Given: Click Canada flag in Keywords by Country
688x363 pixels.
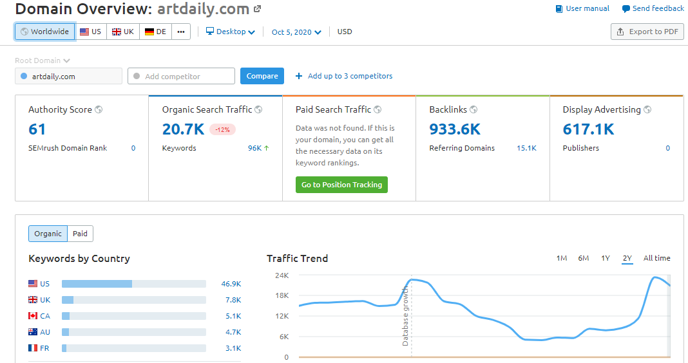Looking at the screenshot, I should 33,315.
